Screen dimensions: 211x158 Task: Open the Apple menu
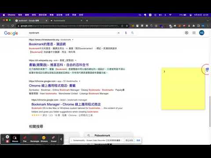point(4,15)
